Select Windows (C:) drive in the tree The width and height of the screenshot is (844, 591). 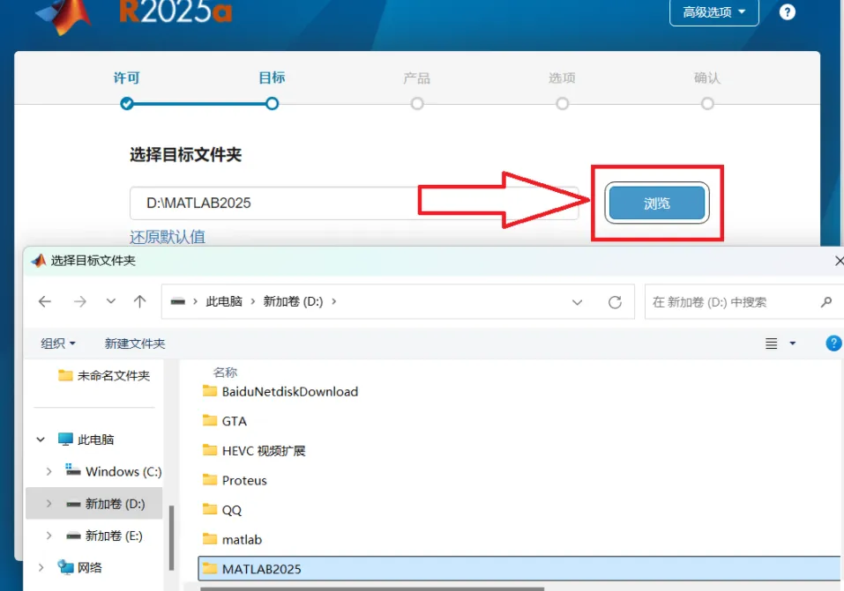click(x=113, y=471)
